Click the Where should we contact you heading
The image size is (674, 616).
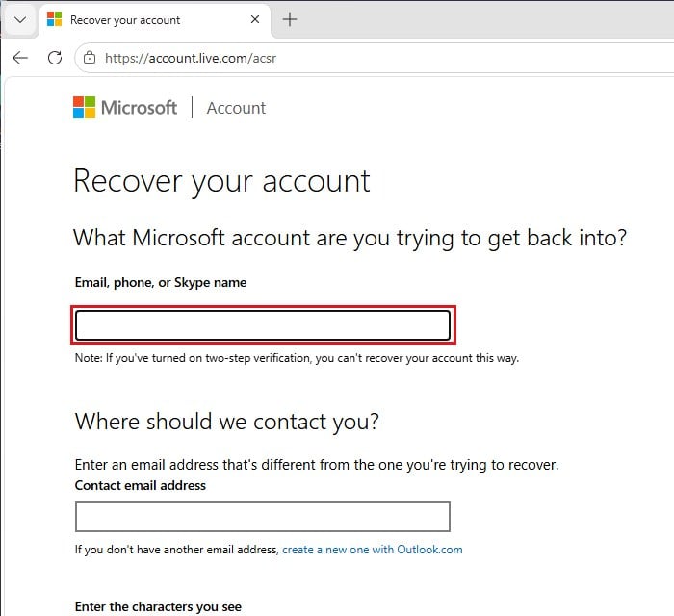click(x=227, y=422)
